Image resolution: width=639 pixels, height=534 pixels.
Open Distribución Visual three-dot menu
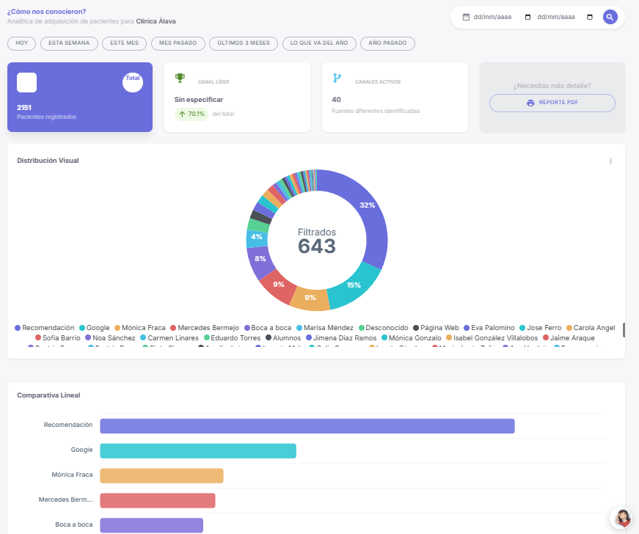[610, 161]
